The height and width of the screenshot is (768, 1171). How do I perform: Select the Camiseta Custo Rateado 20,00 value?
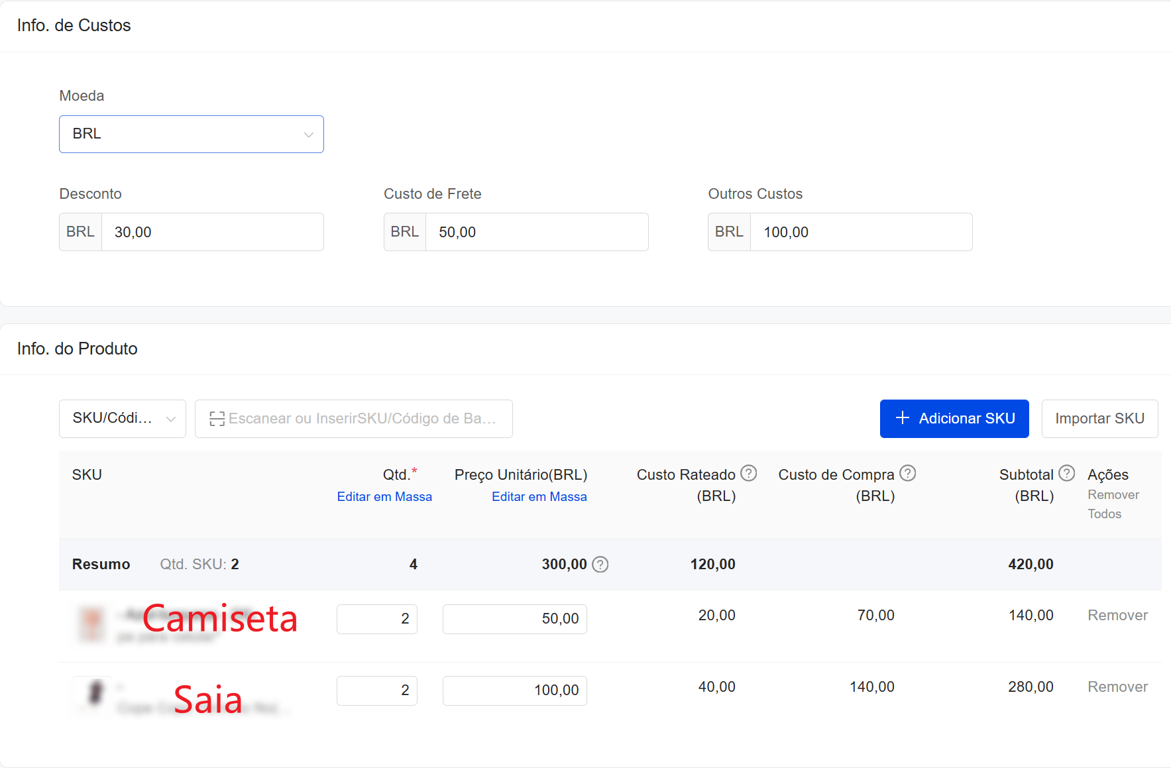click(x=716, y=616)
